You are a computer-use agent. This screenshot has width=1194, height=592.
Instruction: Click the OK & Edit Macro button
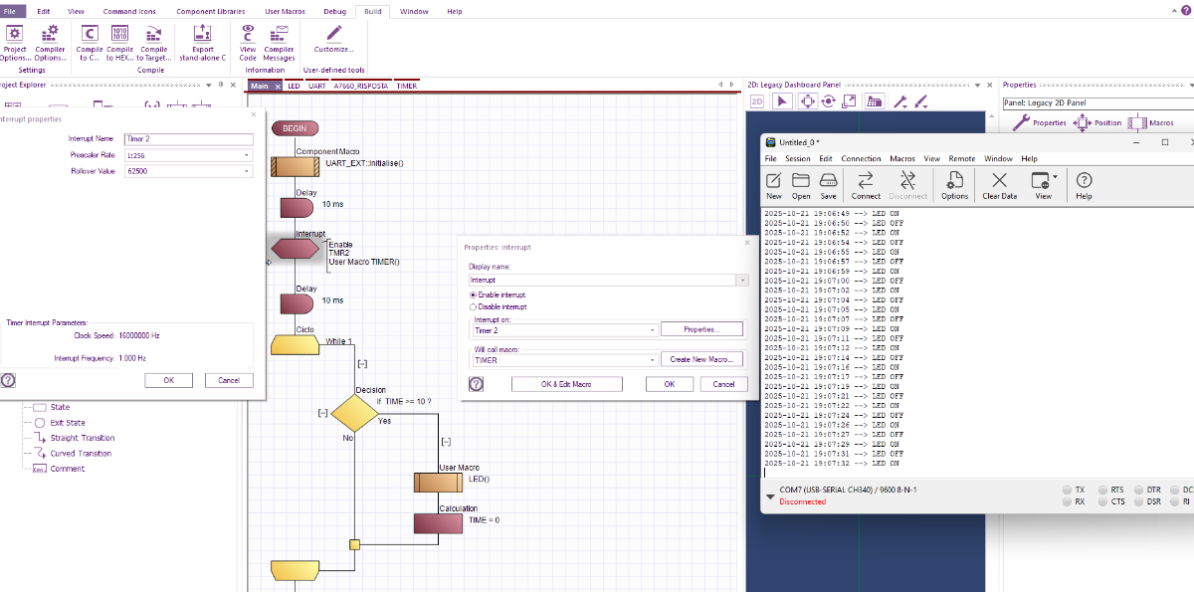tap(566, 384)
